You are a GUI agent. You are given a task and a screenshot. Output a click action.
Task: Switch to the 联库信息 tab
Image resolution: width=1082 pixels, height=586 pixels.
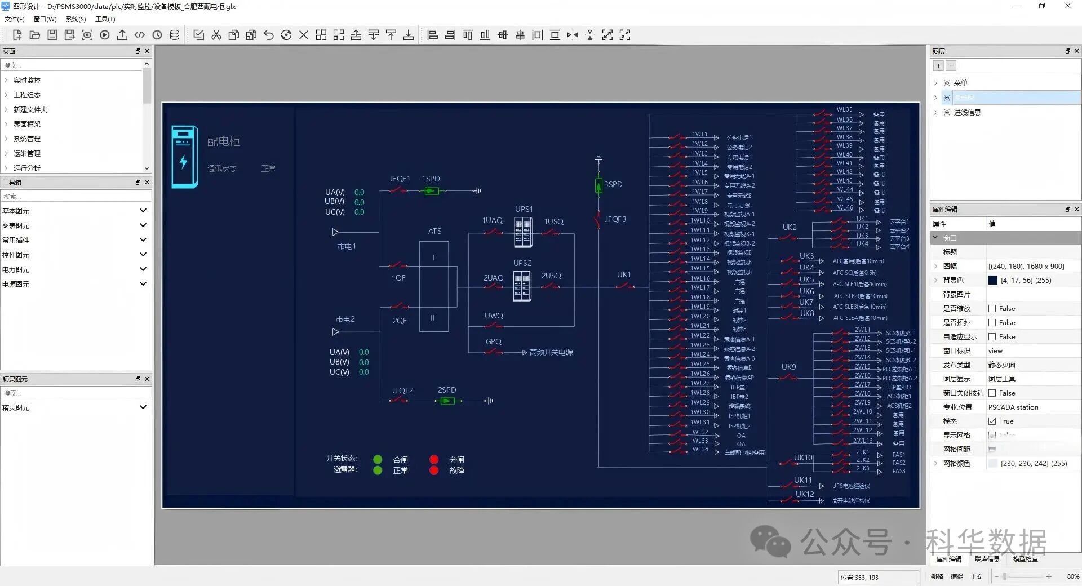pos(987,559)
